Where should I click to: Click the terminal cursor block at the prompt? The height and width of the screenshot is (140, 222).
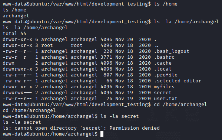click(102, 134)
